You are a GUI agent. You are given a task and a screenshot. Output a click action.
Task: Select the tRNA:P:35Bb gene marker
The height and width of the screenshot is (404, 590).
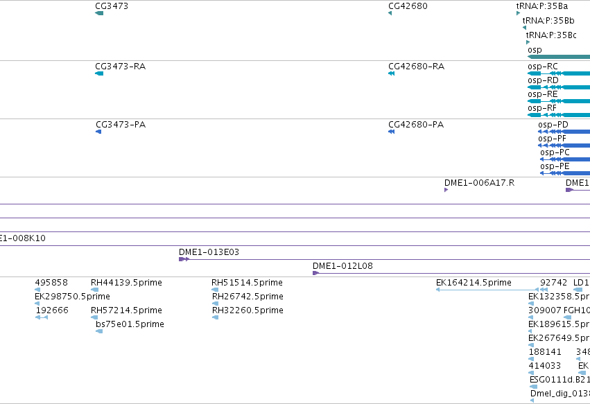point(525,28)
